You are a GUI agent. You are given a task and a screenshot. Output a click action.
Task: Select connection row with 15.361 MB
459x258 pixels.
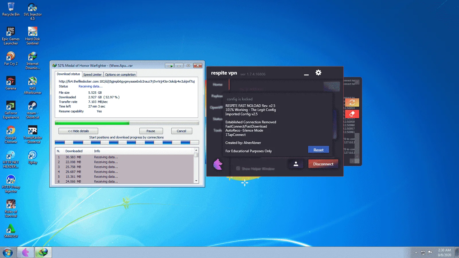(125, 177)
